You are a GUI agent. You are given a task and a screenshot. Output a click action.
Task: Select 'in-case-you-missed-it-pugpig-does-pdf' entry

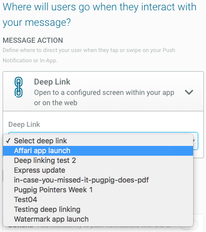pos(98,180)
